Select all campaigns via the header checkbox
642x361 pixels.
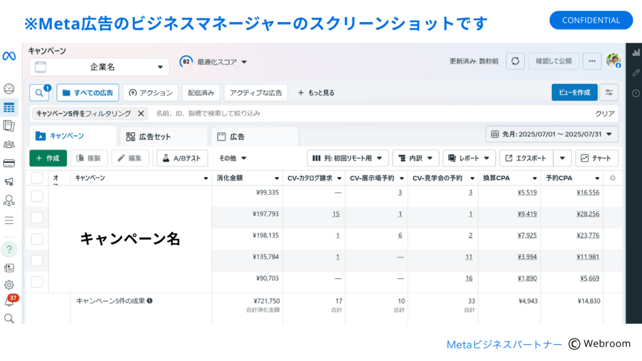point(37,177)
